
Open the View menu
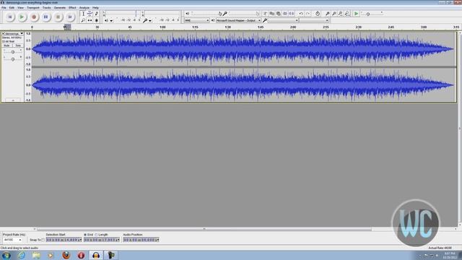click(20, 8)
